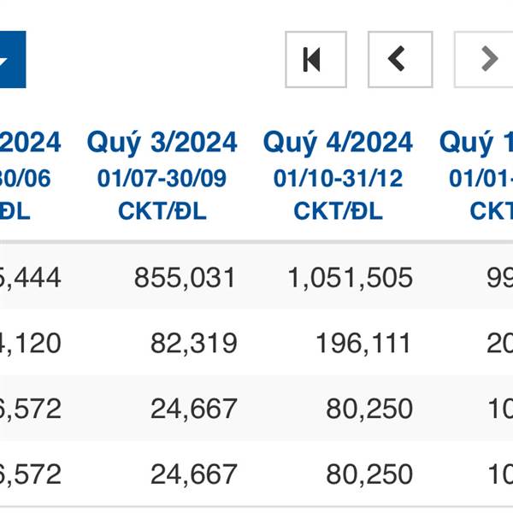Select the Quý 3/2024 column header
This screenshot has height=513, width=513.
162,142
